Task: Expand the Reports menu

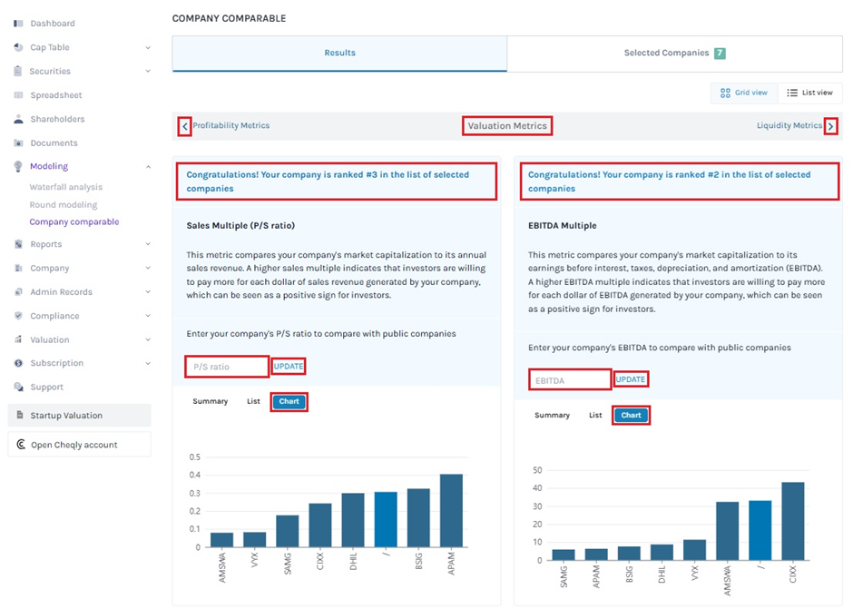Action: click(x=148, y=244)
